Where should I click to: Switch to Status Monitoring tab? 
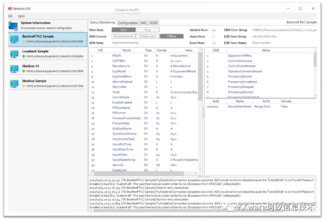(102, 22)
